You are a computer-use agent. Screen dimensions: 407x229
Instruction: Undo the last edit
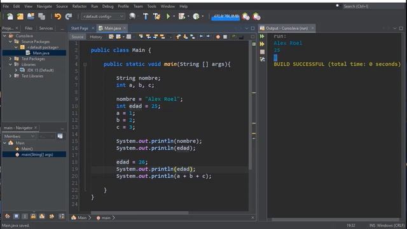(58, 17)
